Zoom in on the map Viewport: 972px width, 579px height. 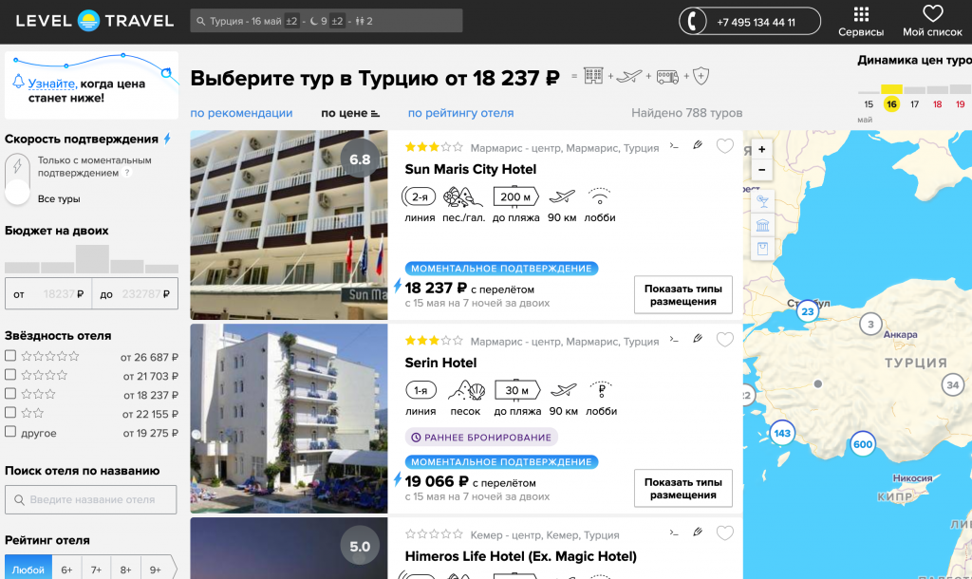tap(761, 150)
